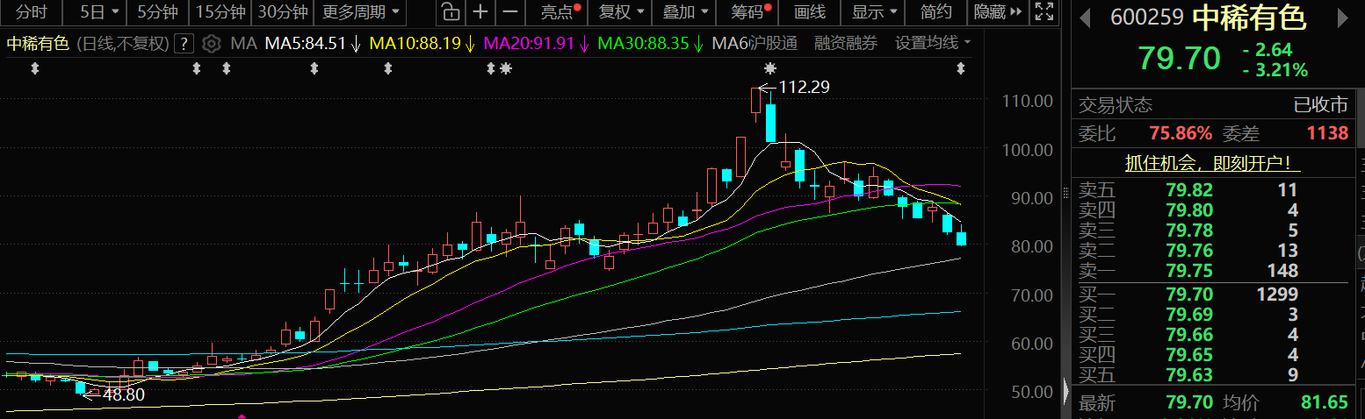Click the question mark help icon beside 不复权

pyautogui.click(x=183, y=44)
